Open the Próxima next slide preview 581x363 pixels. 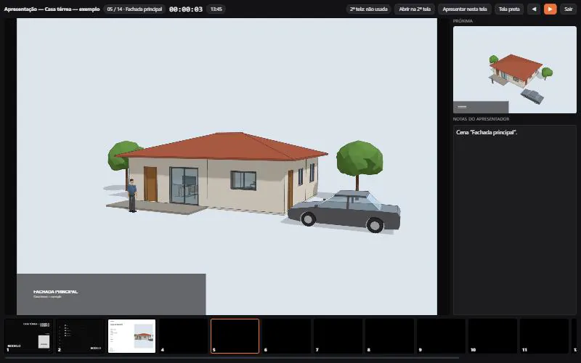[x=515, y=70]
